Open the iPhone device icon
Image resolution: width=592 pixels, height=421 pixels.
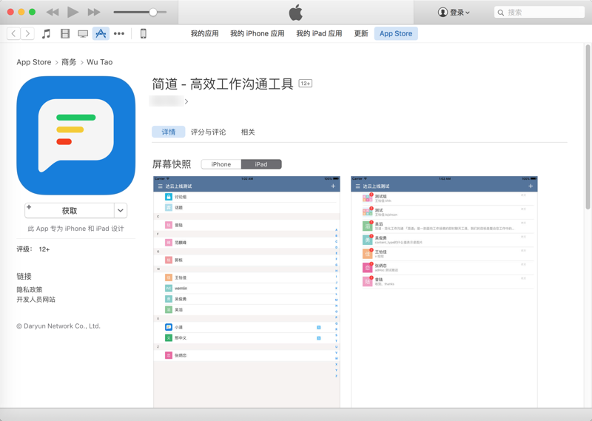click(x=143, y=33)
